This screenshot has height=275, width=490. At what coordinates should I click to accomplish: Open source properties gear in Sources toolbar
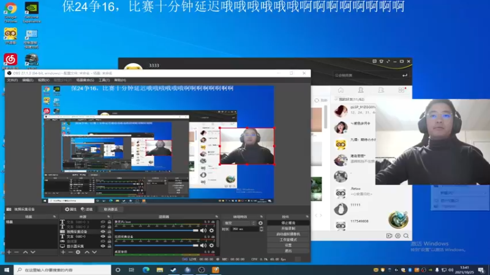[78, 252]
